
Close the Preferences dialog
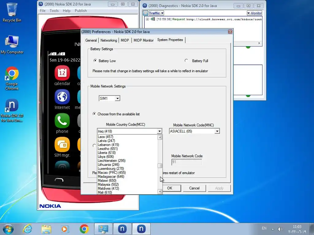click(x=230, y=32)
